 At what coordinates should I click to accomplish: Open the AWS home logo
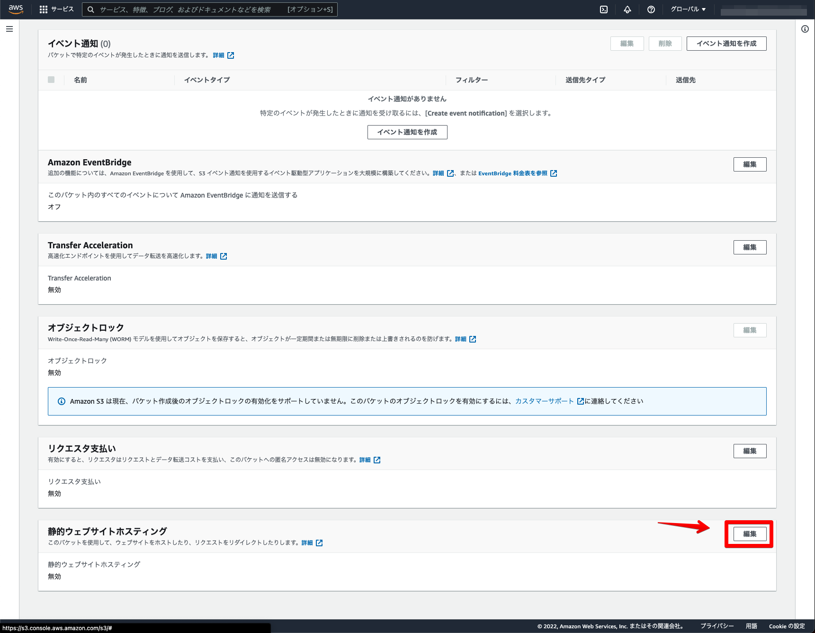(16, 9)
